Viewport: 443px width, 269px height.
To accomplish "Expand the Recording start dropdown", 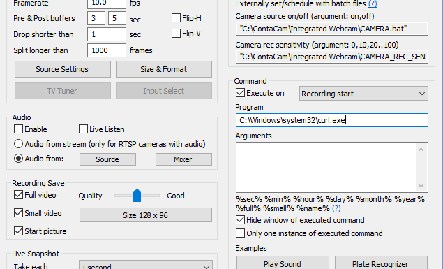I will tap(363, 94).
